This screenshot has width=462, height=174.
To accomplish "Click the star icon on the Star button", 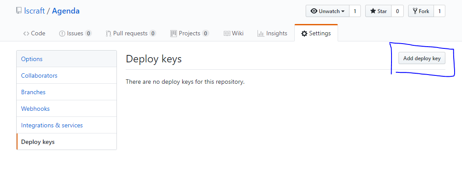I will [x=373, y=11].
